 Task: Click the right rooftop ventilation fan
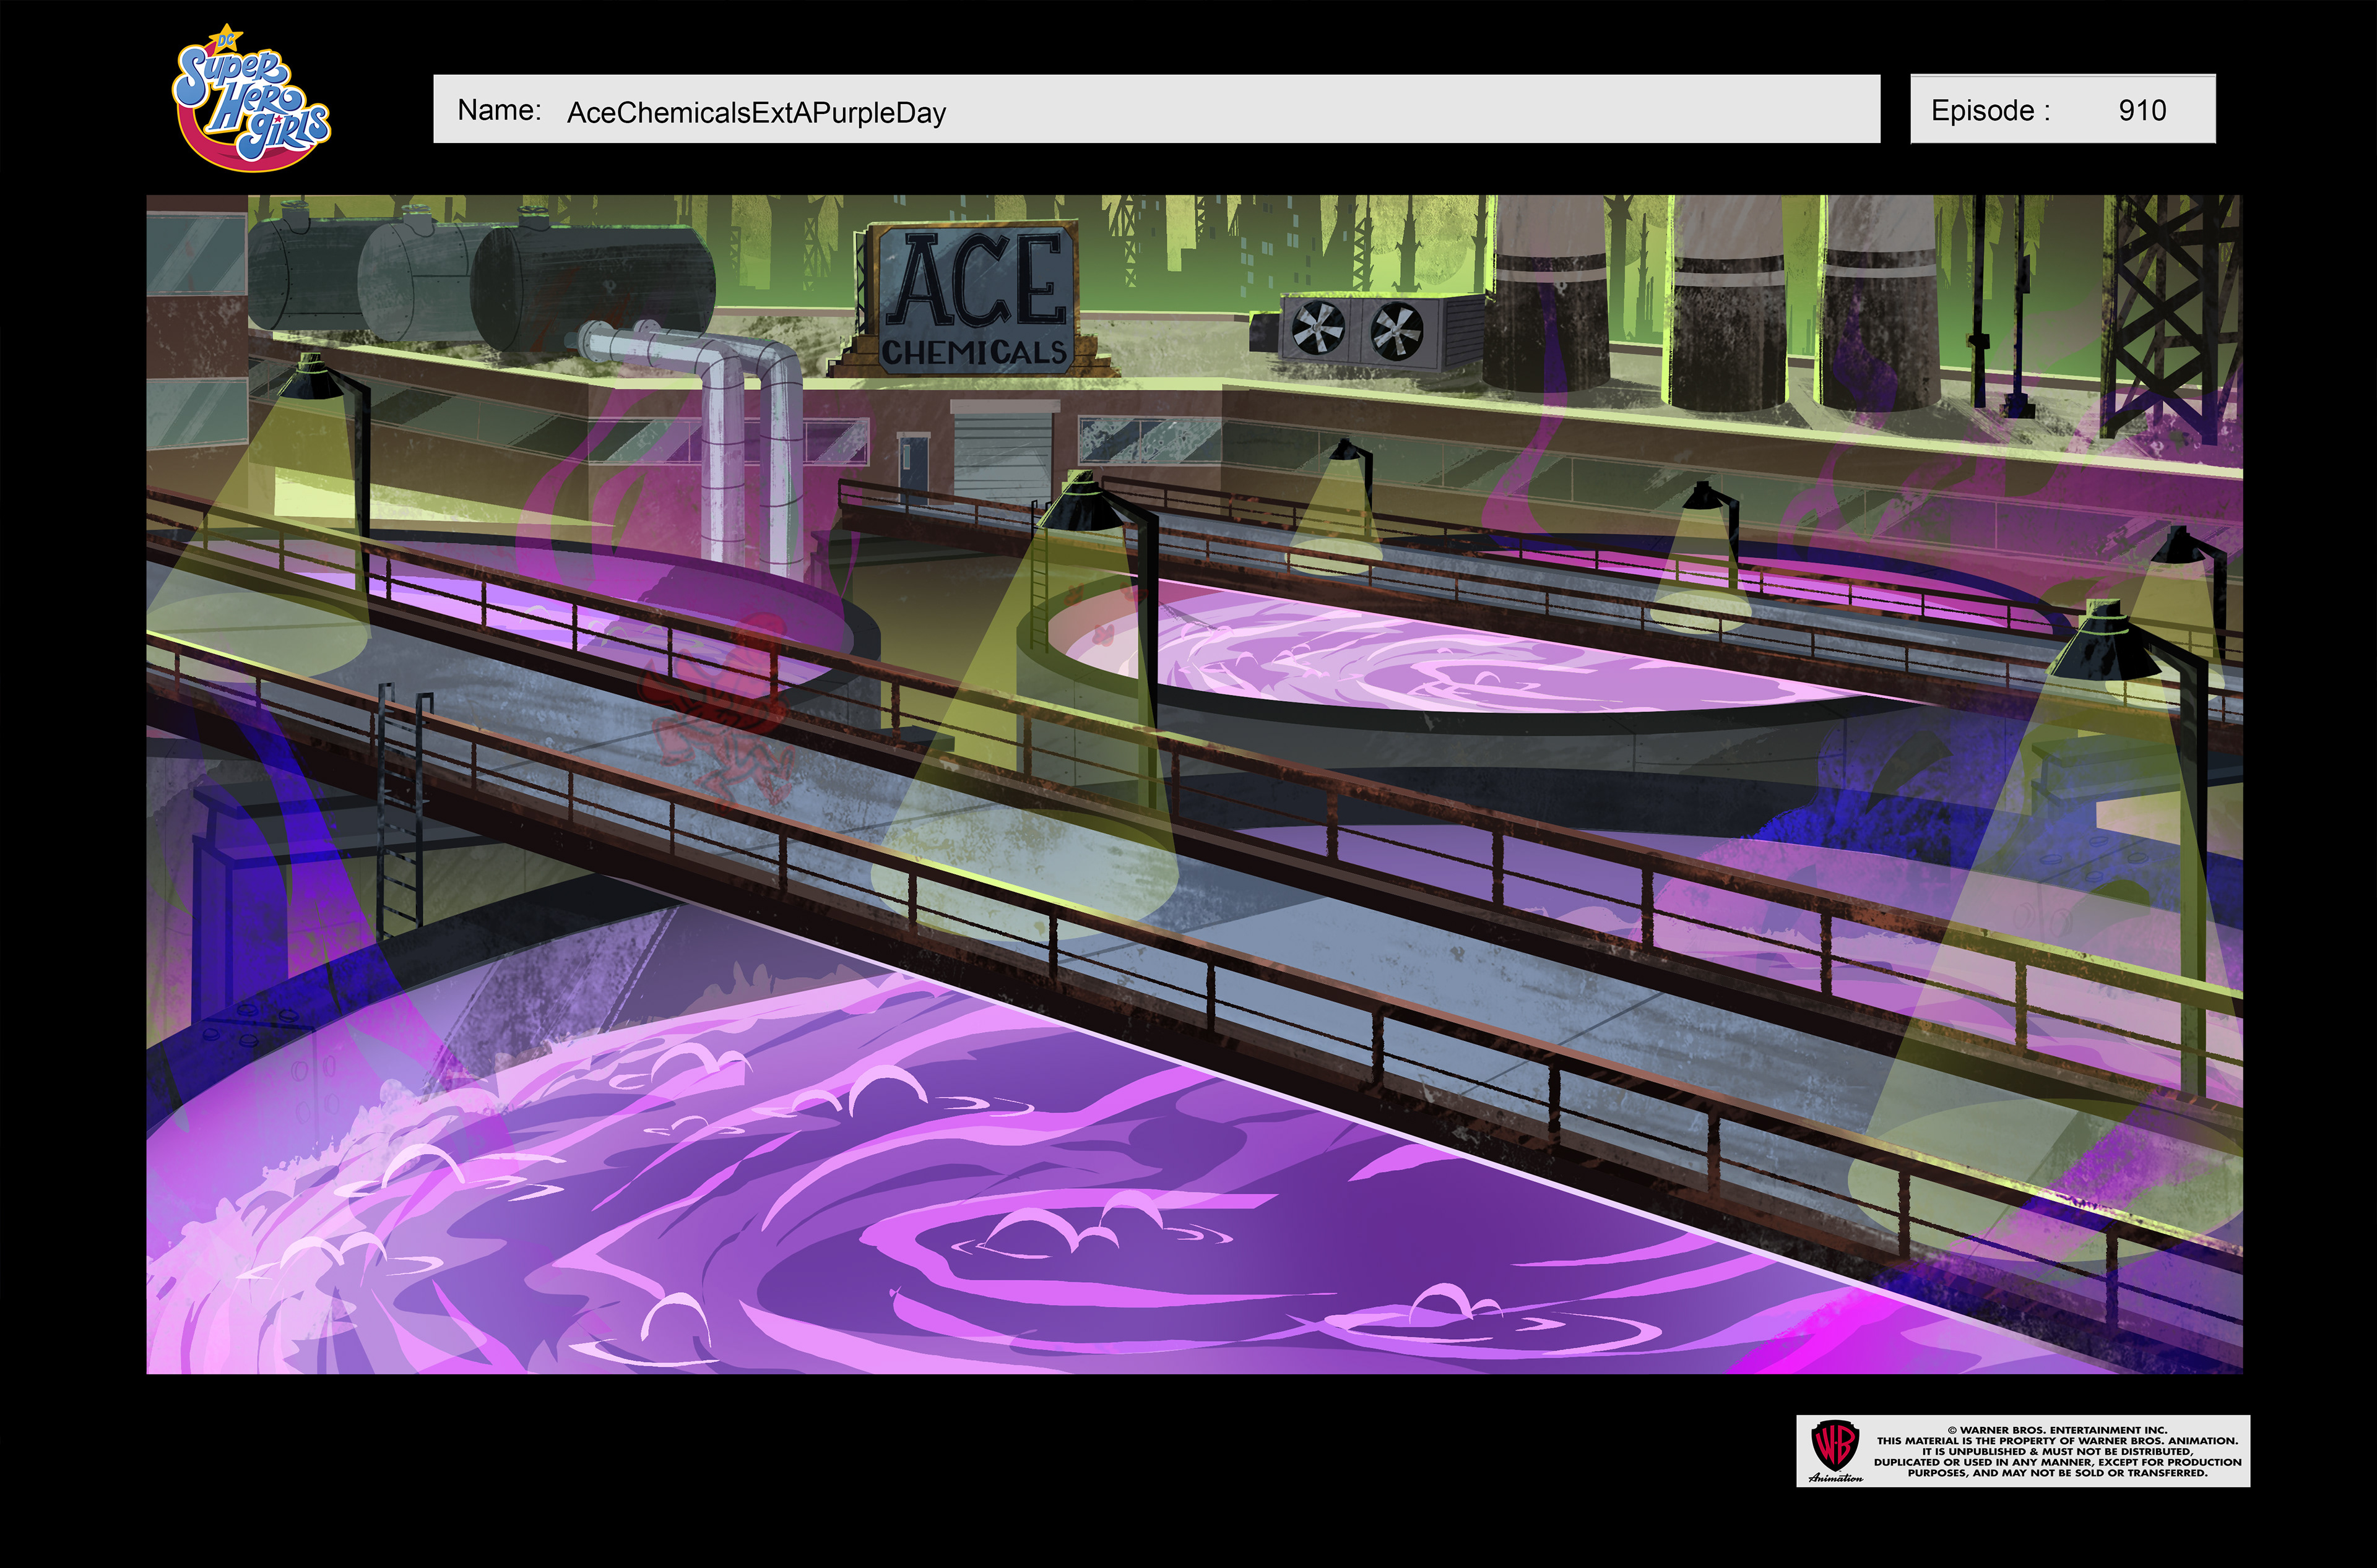coord(1396,332)
